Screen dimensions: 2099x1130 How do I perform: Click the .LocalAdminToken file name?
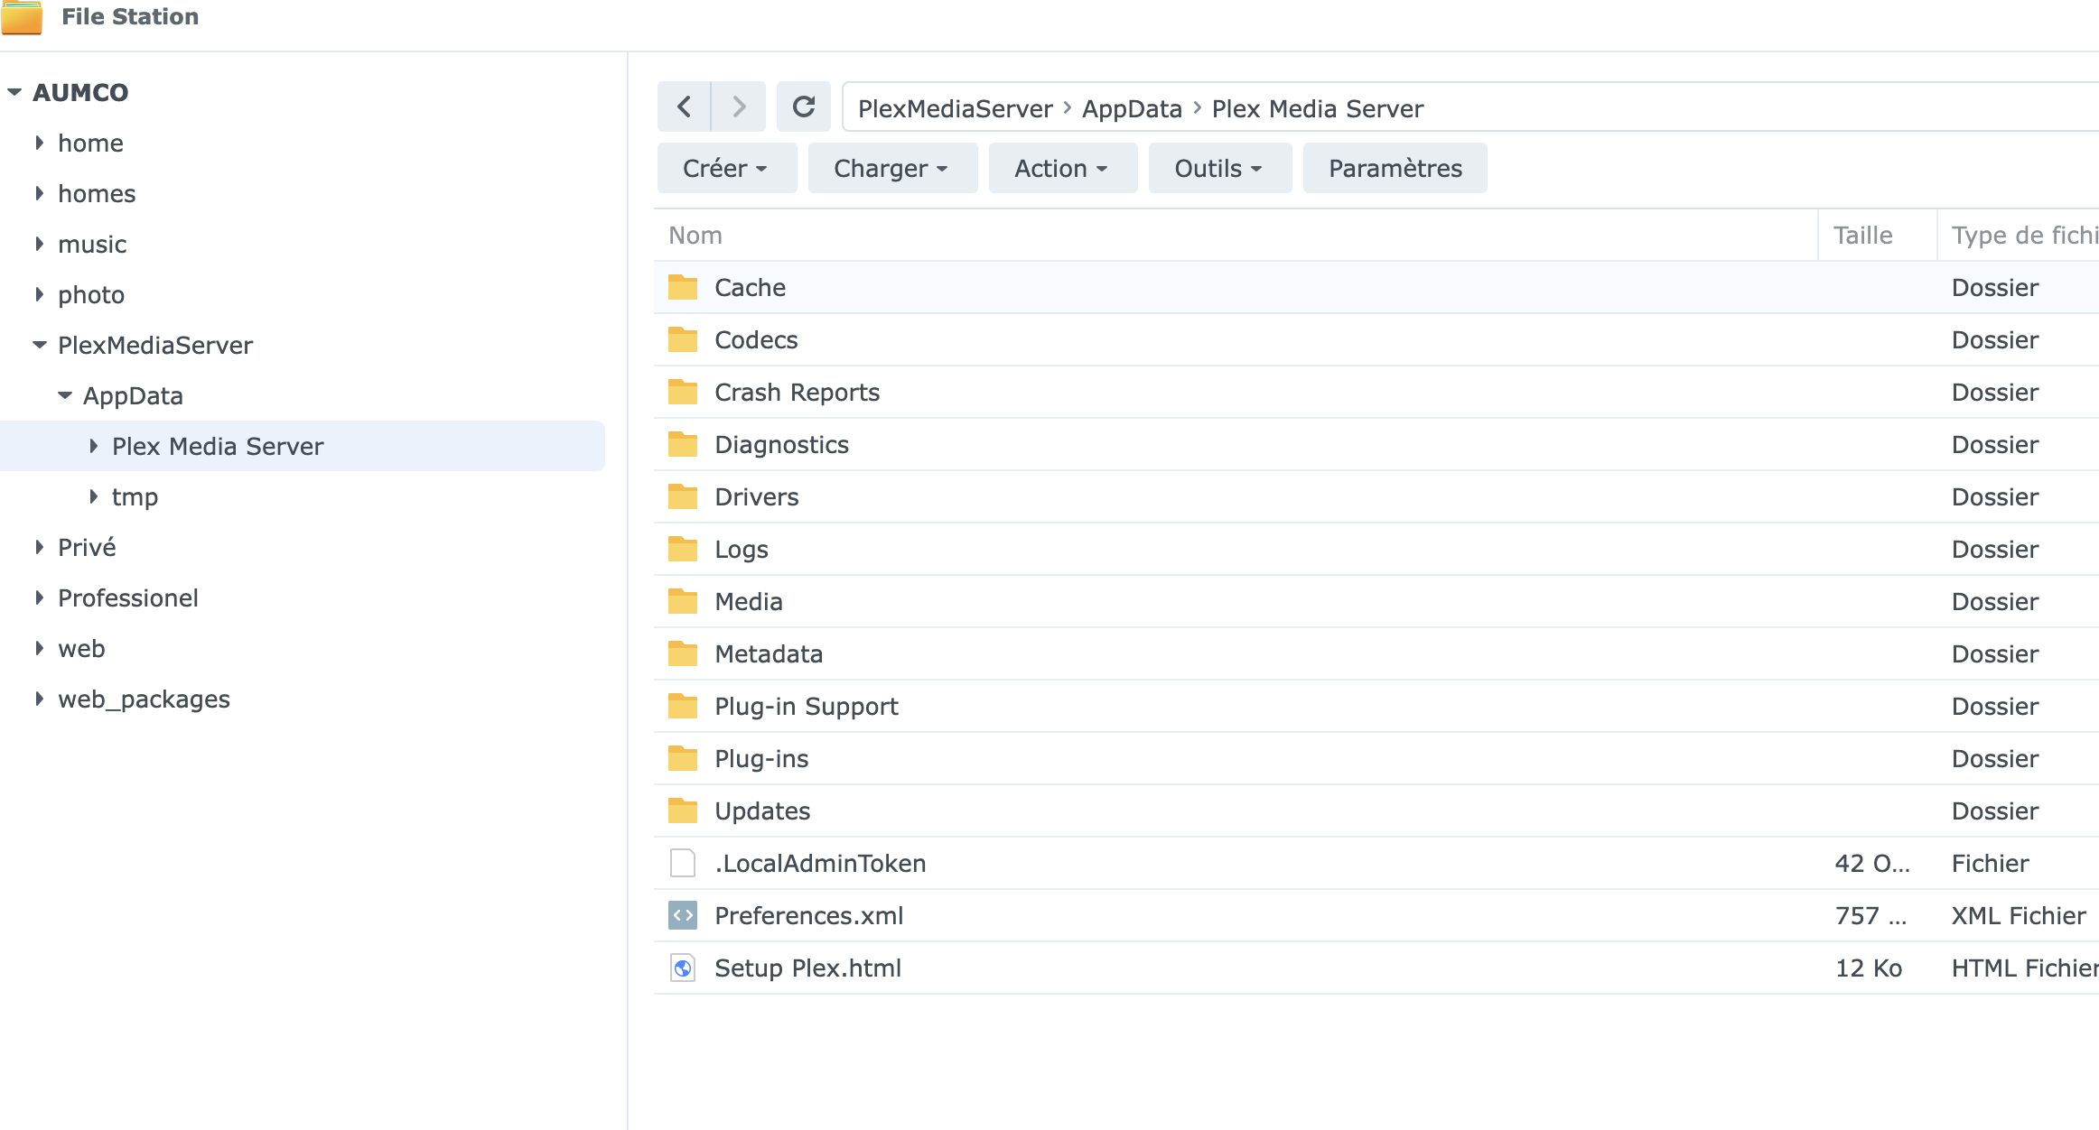[x=820, y=863]
